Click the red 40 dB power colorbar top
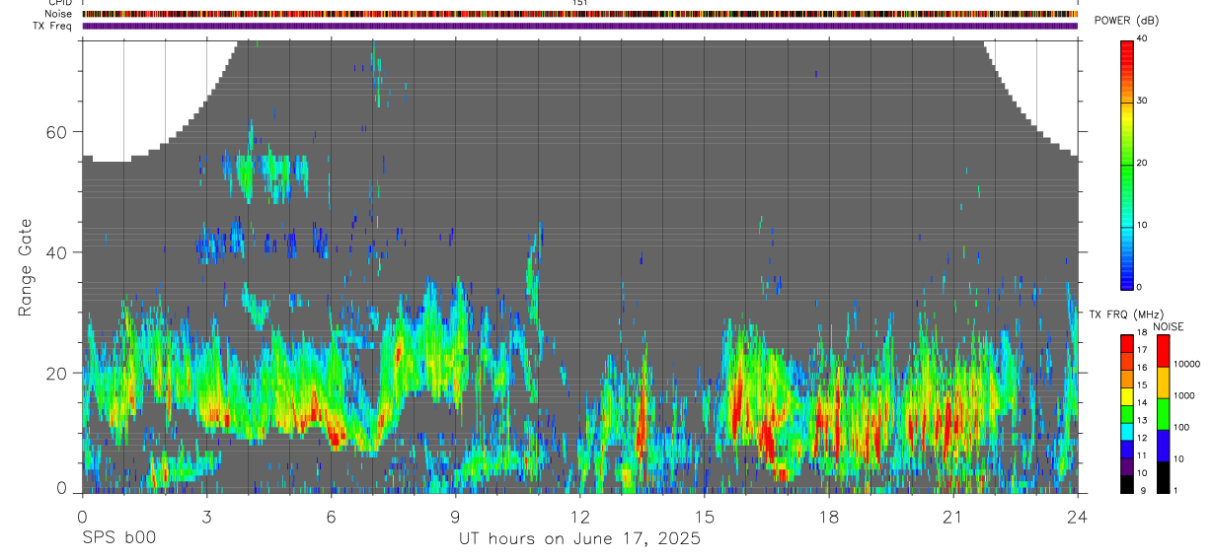1212x559 pixels. tap(1126, 44)
